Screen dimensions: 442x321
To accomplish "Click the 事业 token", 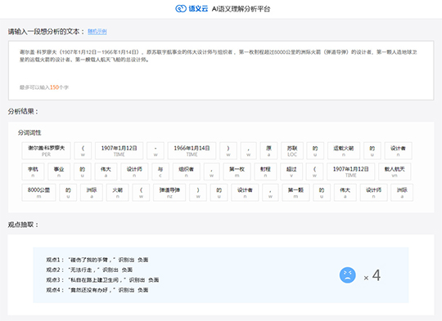I will coord(59,172).
